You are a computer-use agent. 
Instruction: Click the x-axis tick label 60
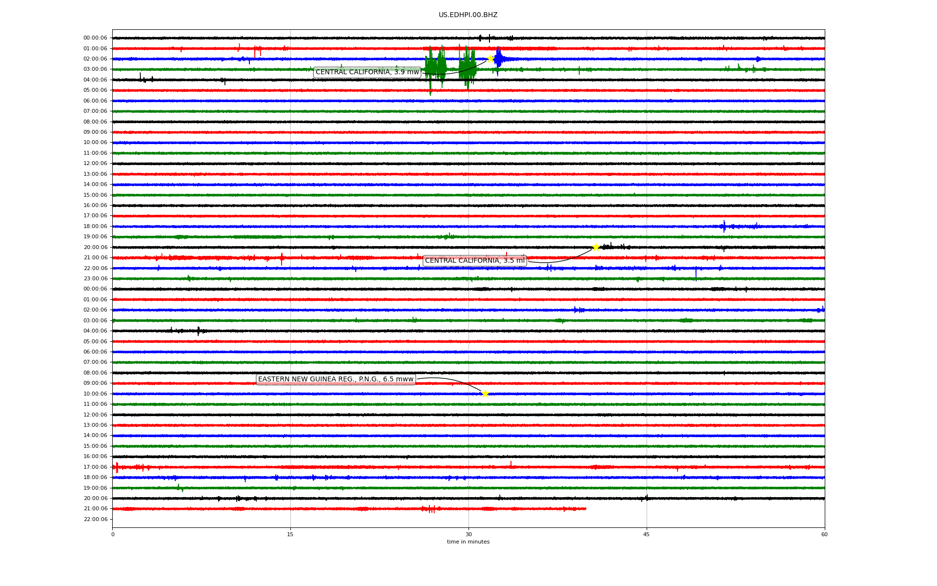824,534
